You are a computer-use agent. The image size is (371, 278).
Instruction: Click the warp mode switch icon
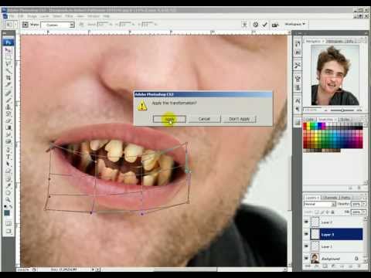click(244, 25)
